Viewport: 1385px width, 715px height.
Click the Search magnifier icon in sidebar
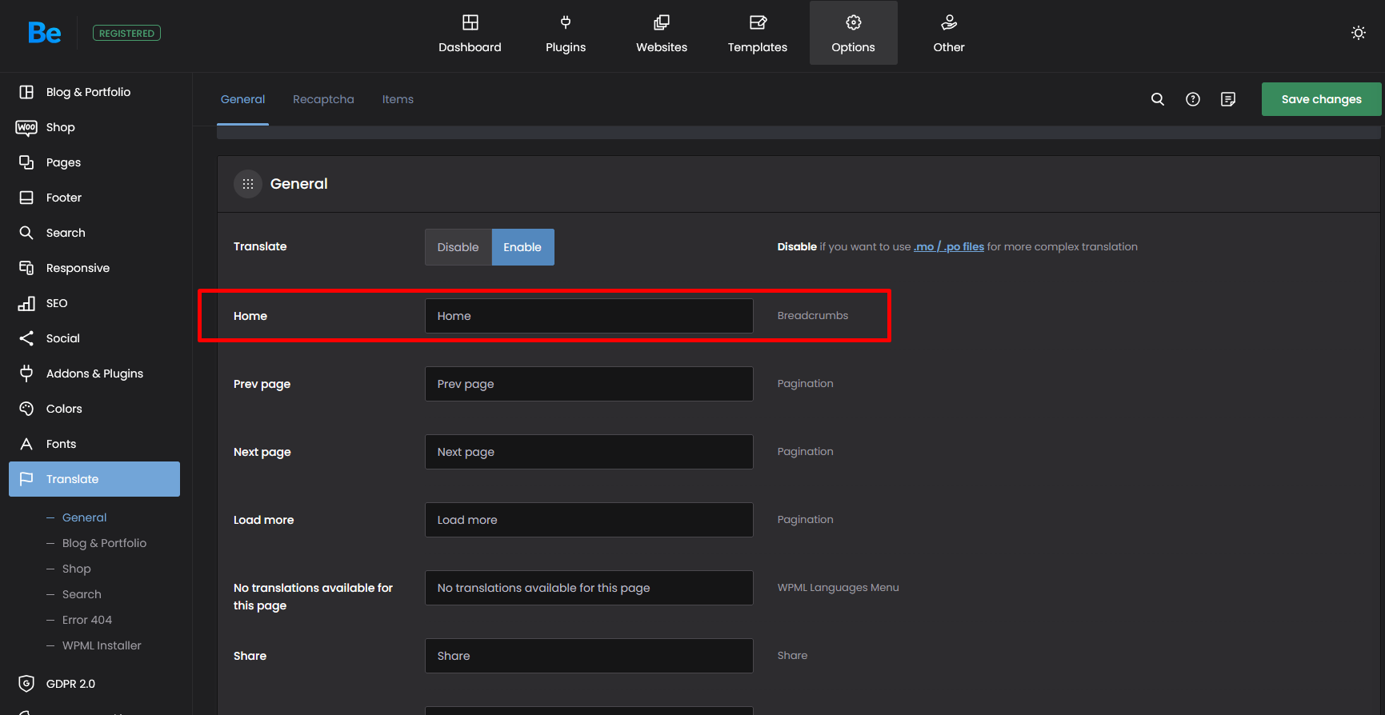[x=26, y=233]
